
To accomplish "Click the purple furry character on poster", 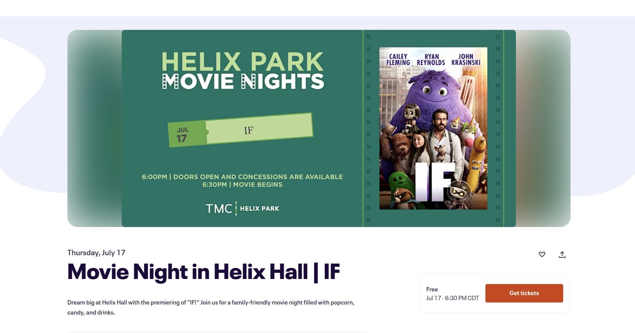I will 434,92.
